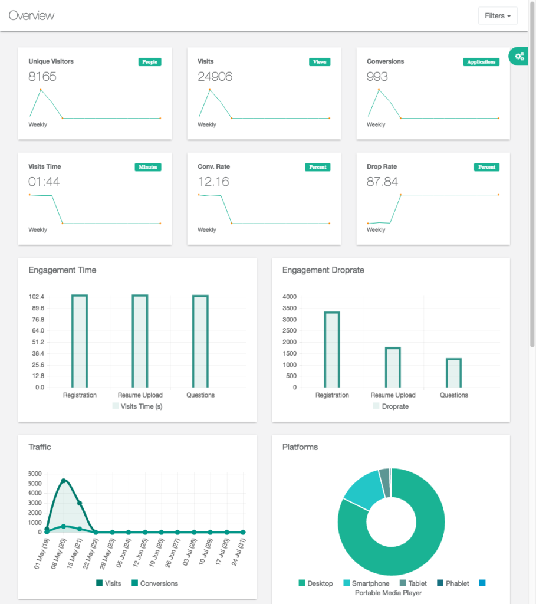Select the Applications badge on Conversions card

(x=481, y=62)
